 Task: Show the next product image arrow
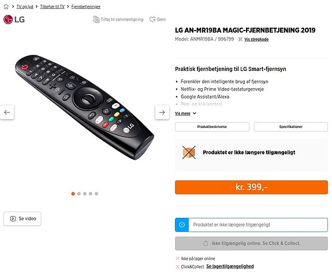162,112
